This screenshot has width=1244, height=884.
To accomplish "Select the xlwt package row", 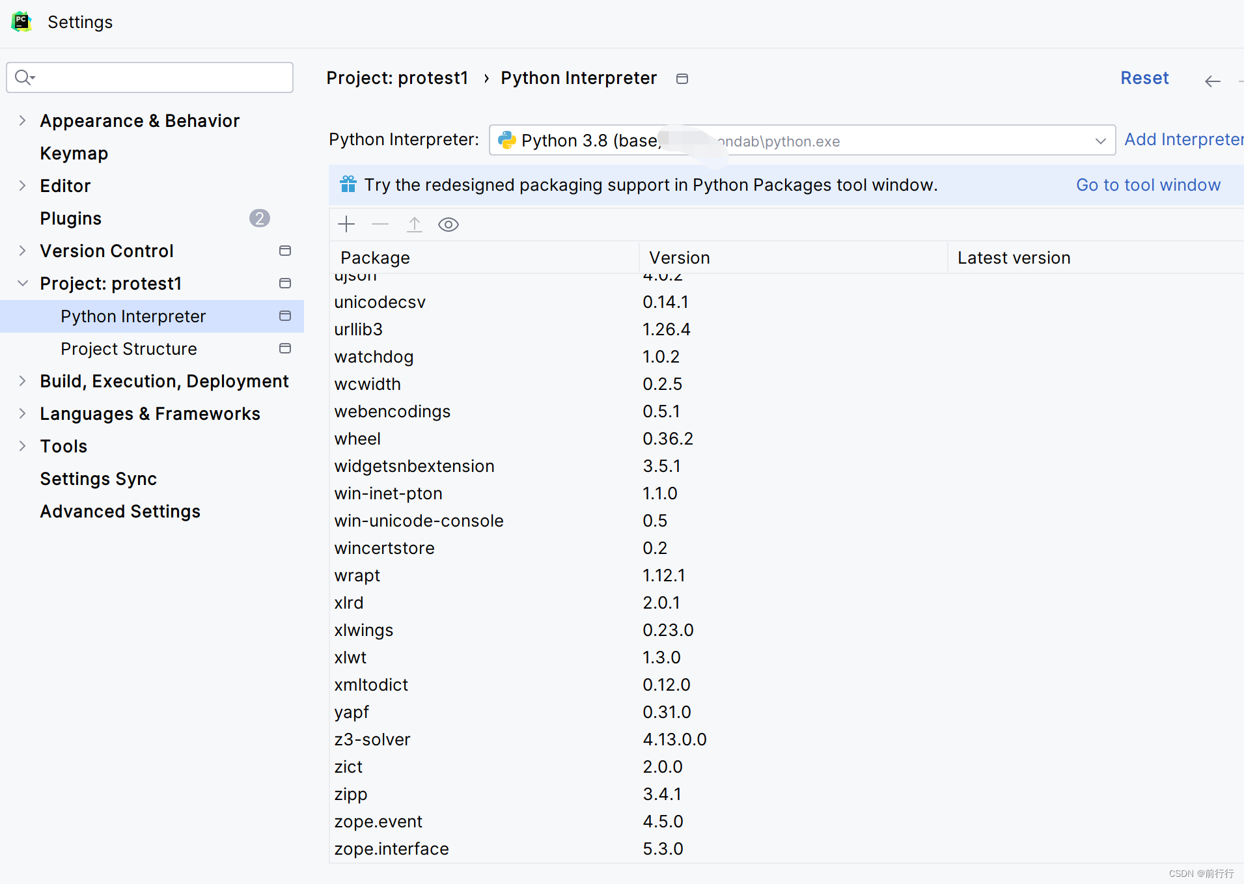I will [786, 657].
